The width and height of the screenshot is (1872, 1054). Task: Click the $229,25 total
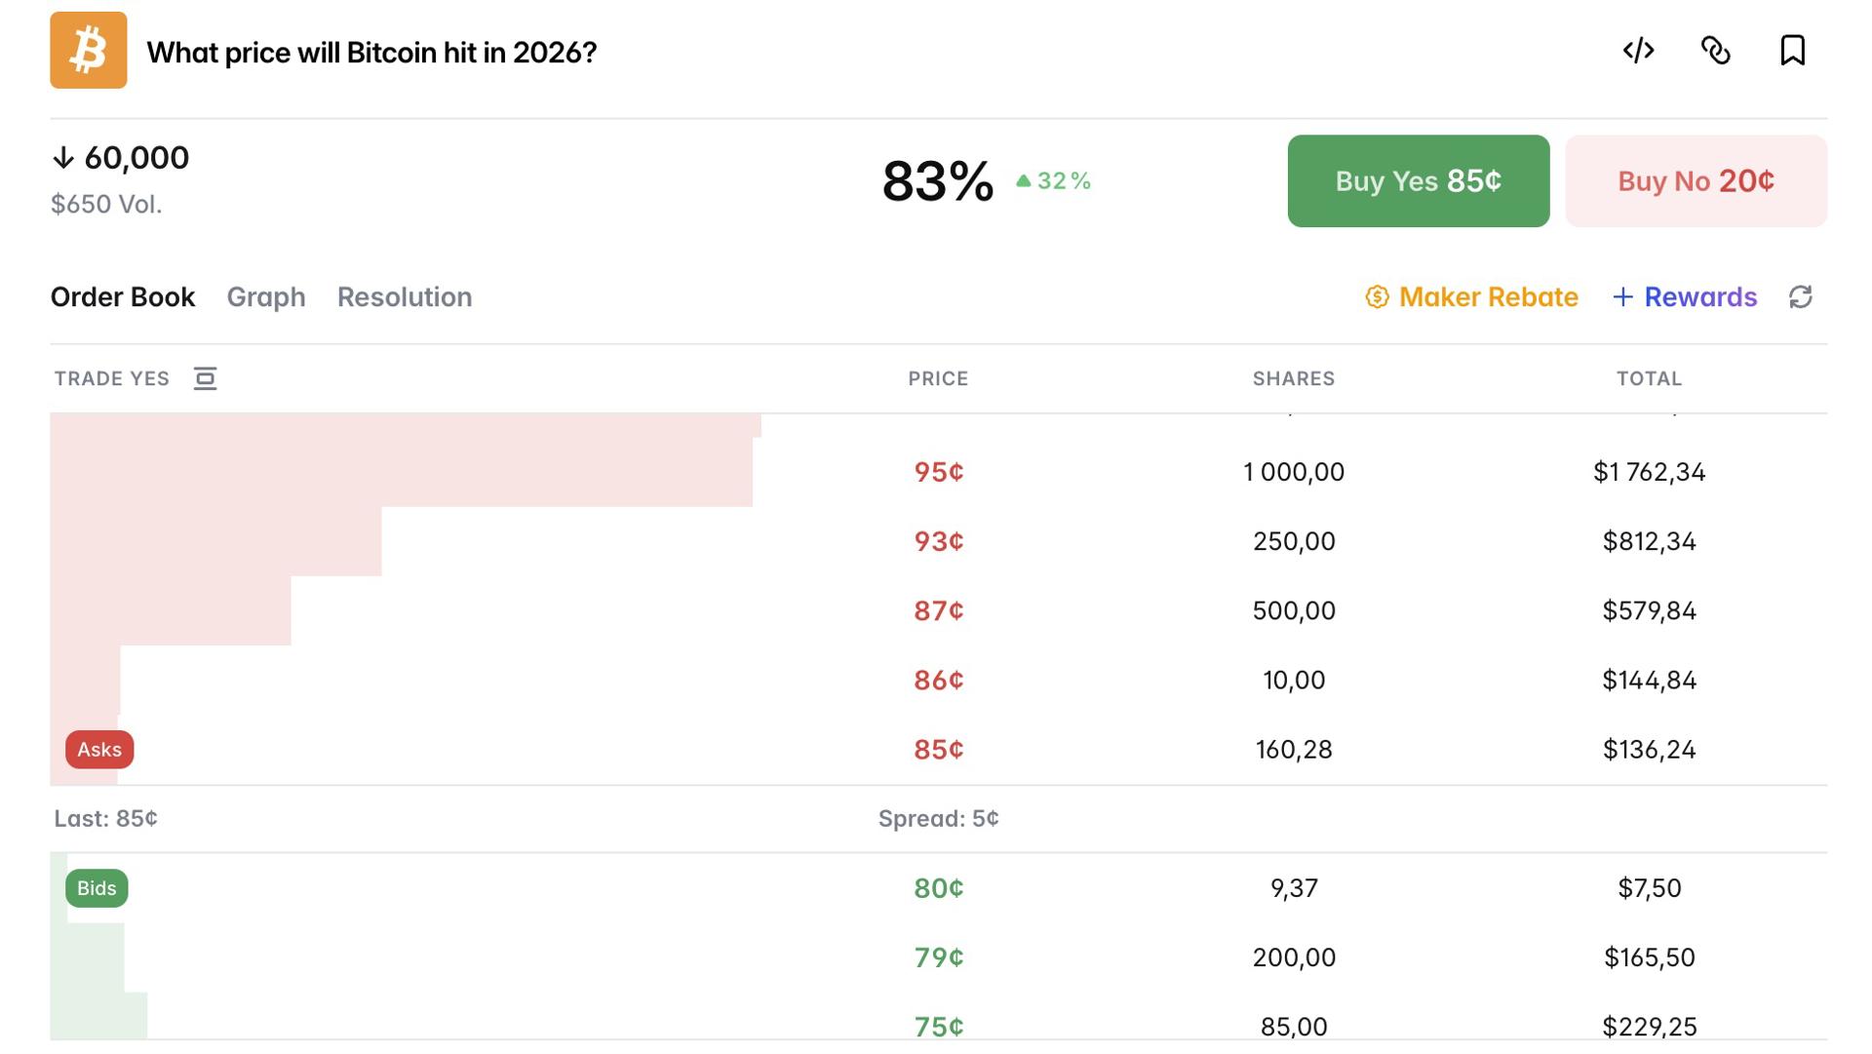[1650, 1027]
